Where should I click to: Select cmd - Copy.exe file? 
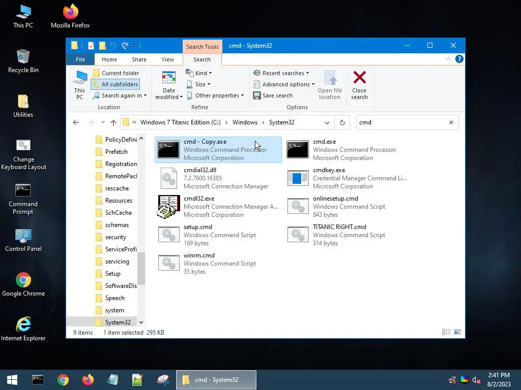click(x=218, y=150)
